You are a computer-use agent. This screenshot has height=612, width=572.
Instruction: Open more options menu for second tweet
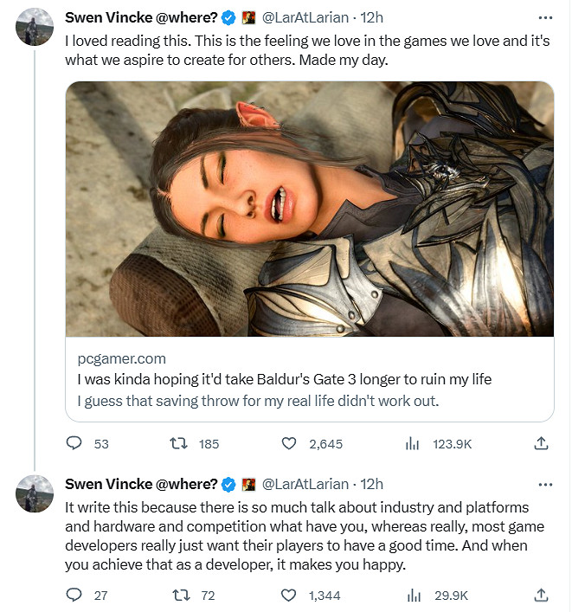[544, 484]
